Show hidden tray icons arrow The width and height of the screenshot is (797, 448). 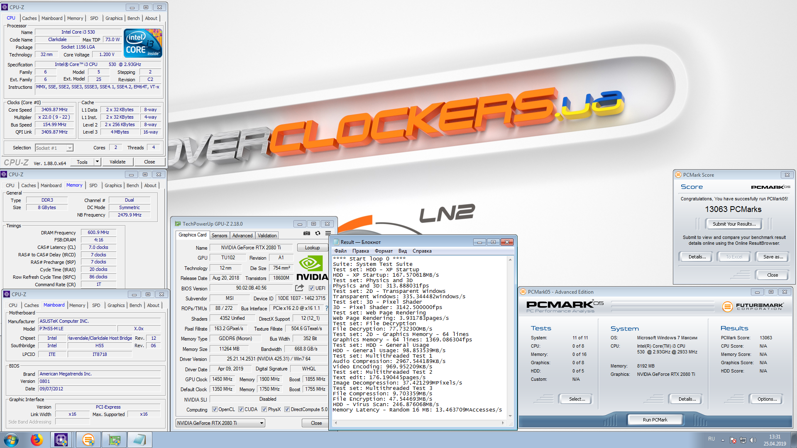coord(723,440)
